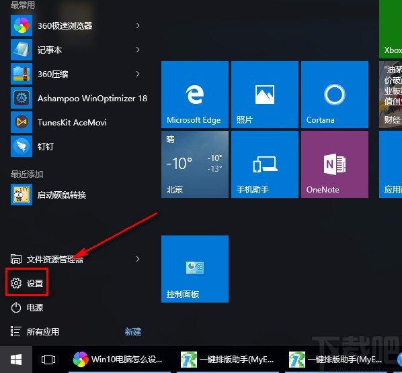Expand jump list for 文件资源管理器
This screenshot has width=402, height=373.
pos(138,259)
